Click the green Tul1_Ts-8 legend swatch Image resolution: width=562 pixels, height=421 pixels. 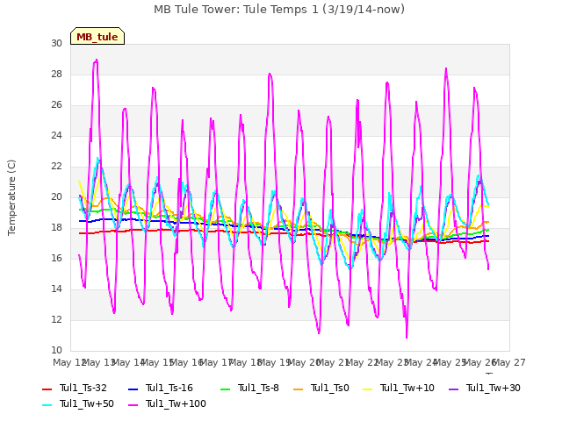pyautogui.click(x=225, y=389)
